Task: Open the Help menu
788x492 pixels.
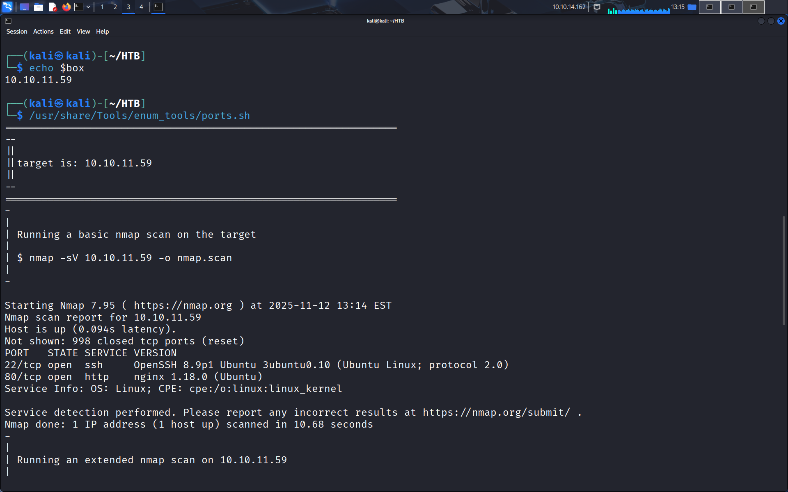Action: coord(102,32)
